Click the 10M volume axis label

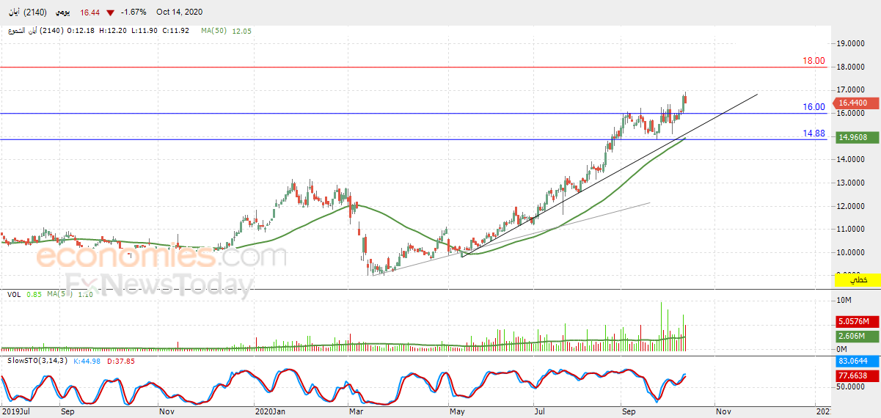(x=845, y=301)
